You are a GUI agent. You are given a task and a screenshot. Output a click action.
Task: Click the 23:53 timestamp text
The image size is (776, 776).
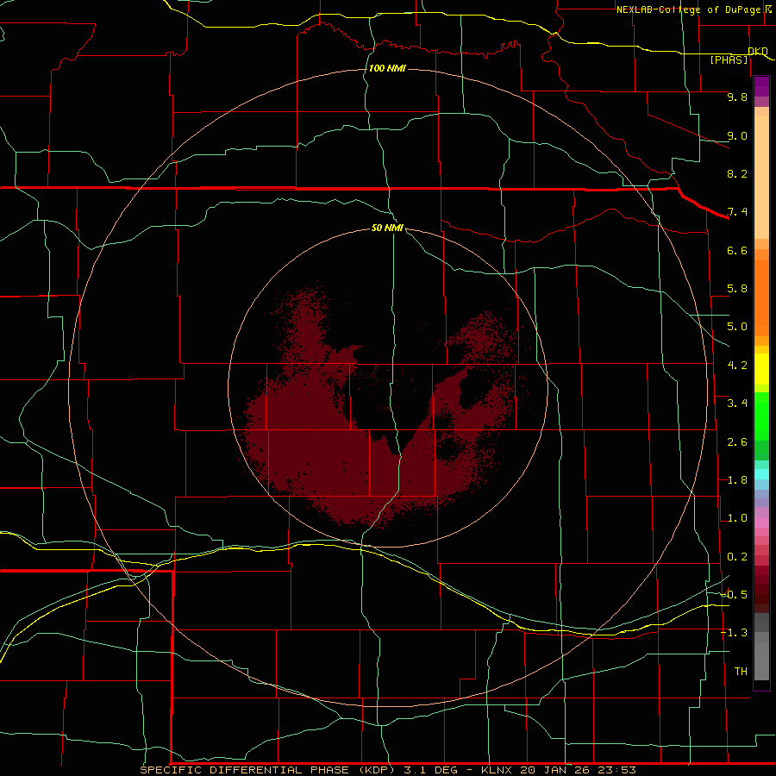[616, 770]
